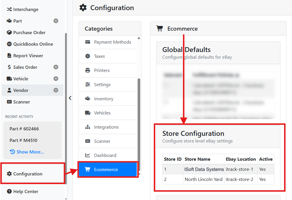The width and height of the screenshot is (292, 200).
Task: Click the Scanner barcode icon in sidebar
Action: click(x=9, y=102)
